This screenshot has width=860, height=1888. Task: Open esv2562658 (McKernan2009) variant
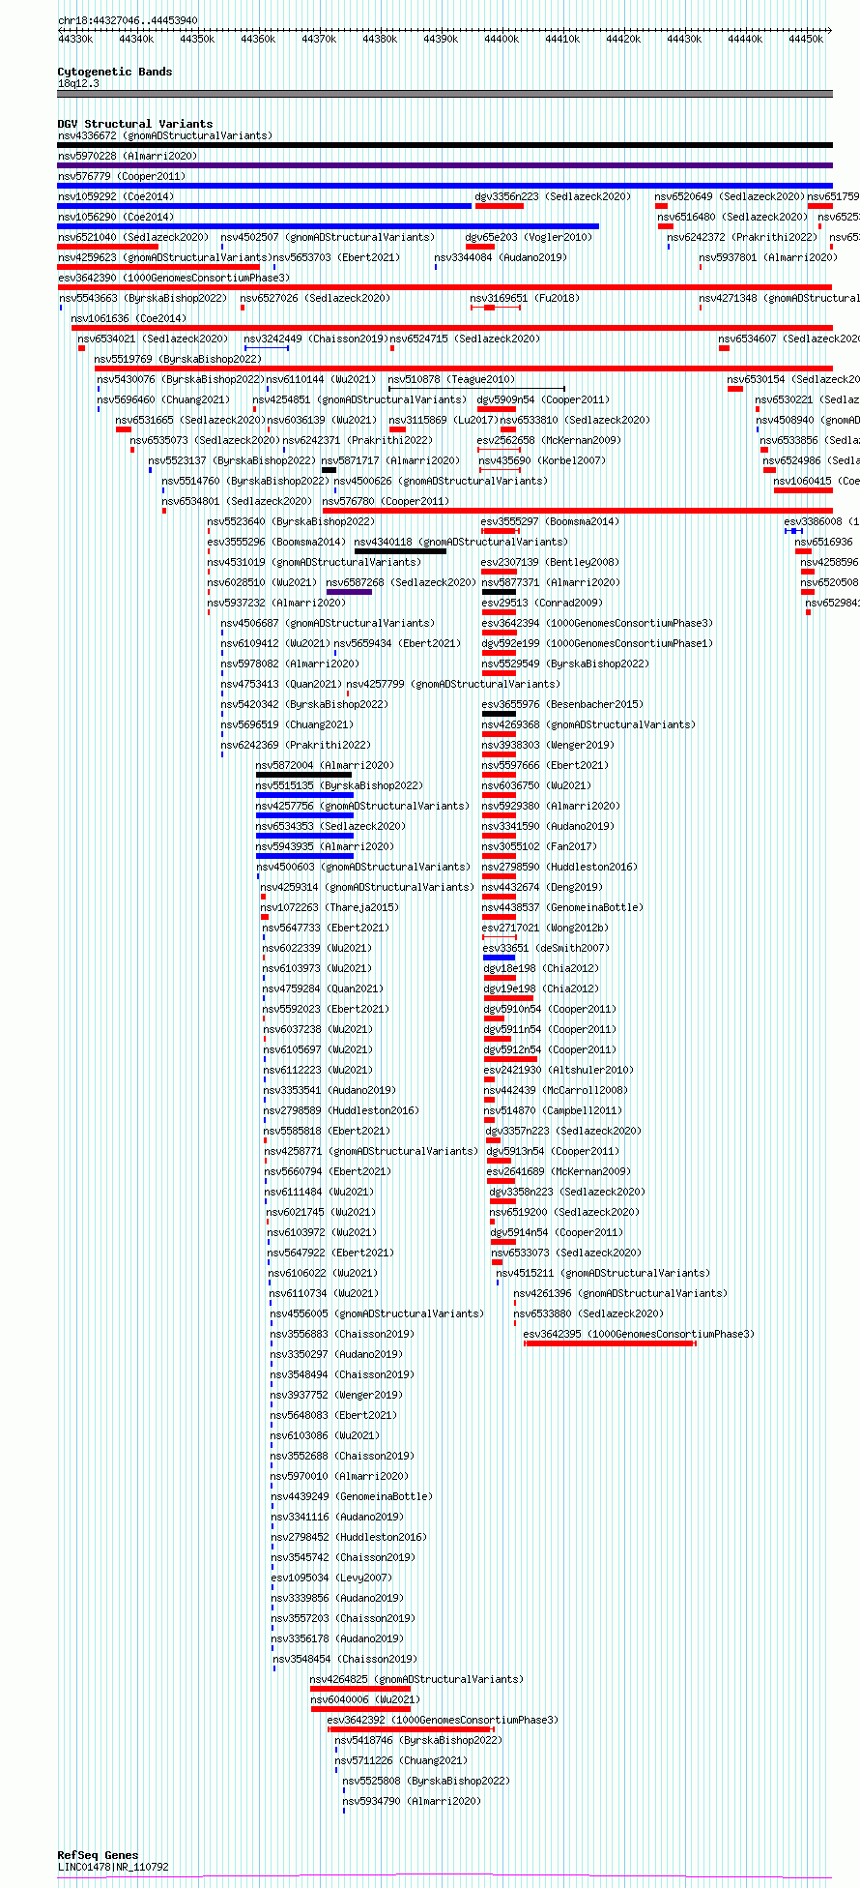[x=547, y=440]
